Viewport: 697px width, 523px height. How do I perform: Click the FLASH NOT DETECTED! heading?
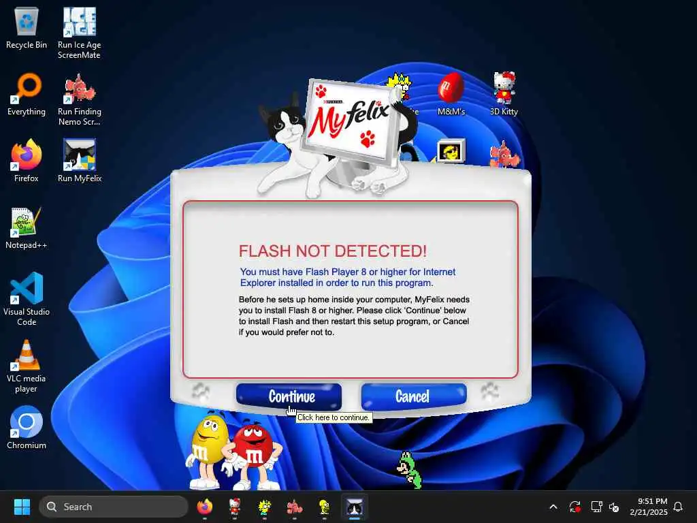(332, 251)
